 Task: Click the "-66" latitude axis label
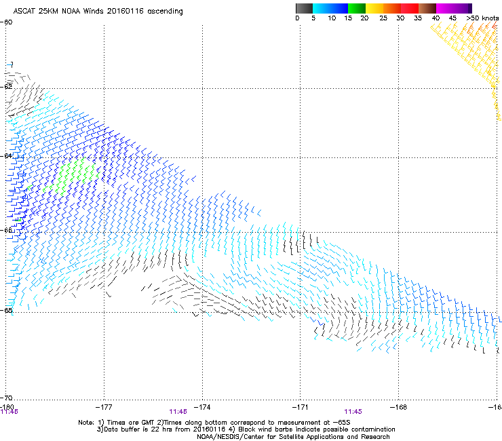(6, 230)
